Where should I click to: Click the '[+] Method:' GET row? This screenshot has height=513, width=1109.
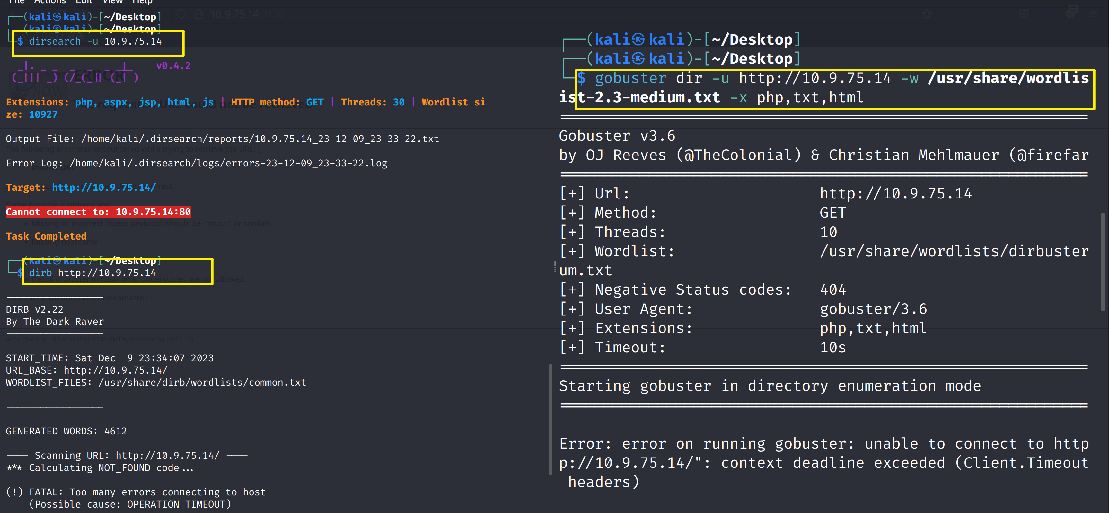click(x=703, y=213)
